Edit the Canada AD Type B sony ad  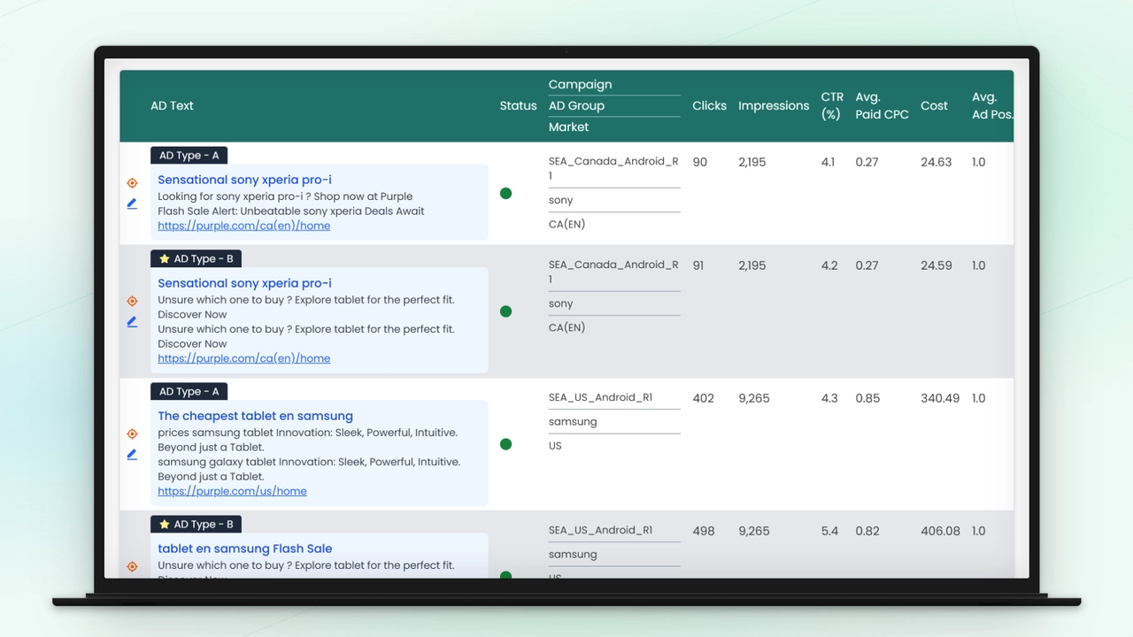tap(132, 322)
